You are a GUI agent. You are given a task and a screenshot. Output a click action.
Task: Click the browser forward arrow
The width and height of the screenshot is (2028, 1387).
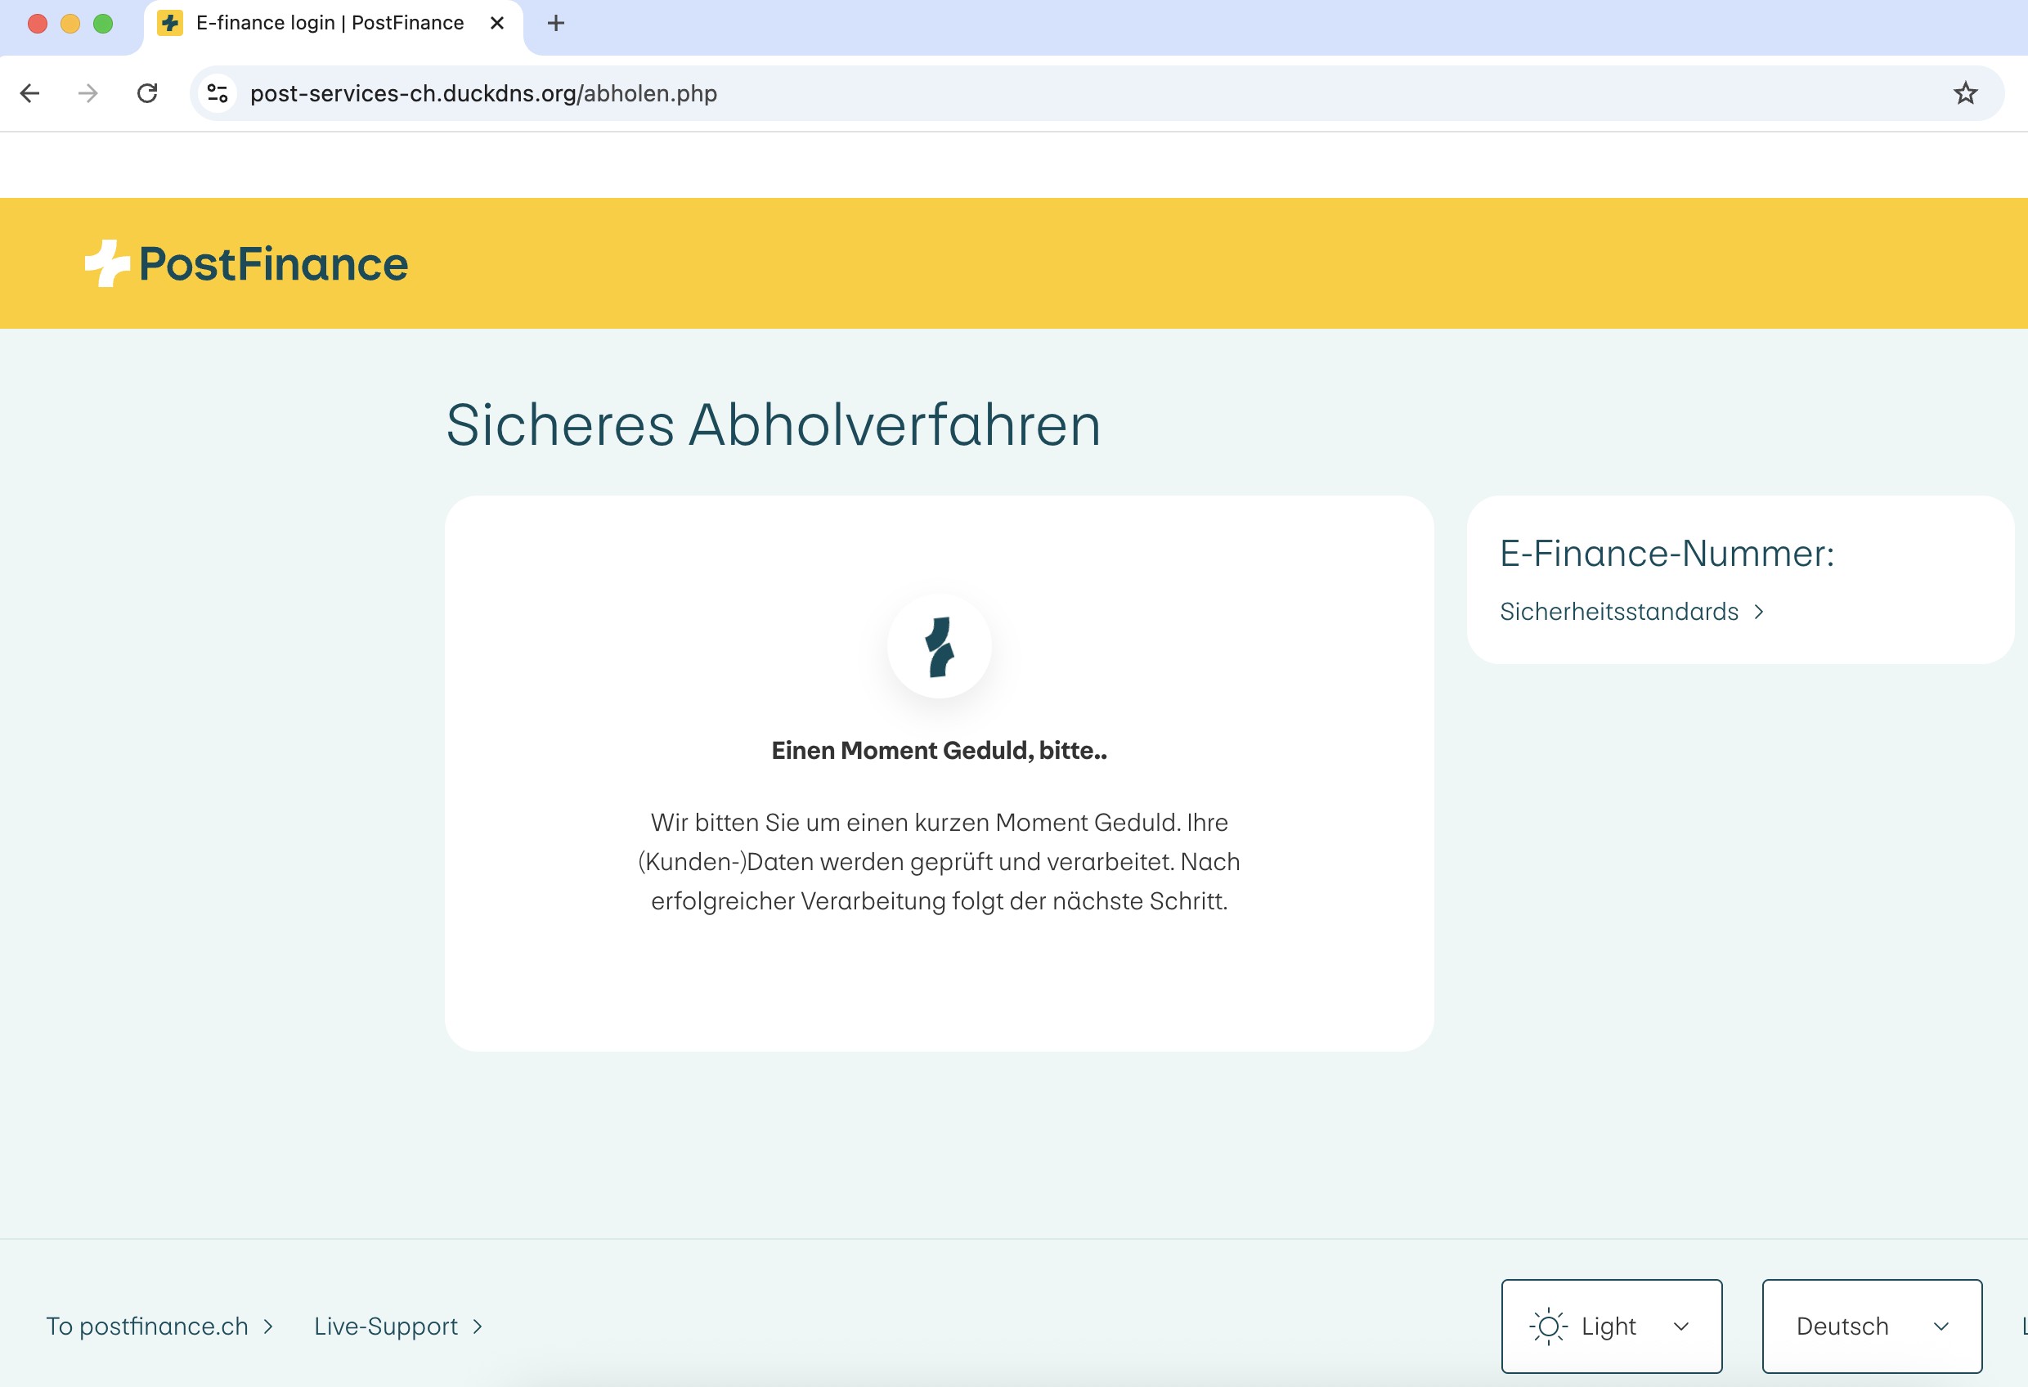tap(88, 93)
